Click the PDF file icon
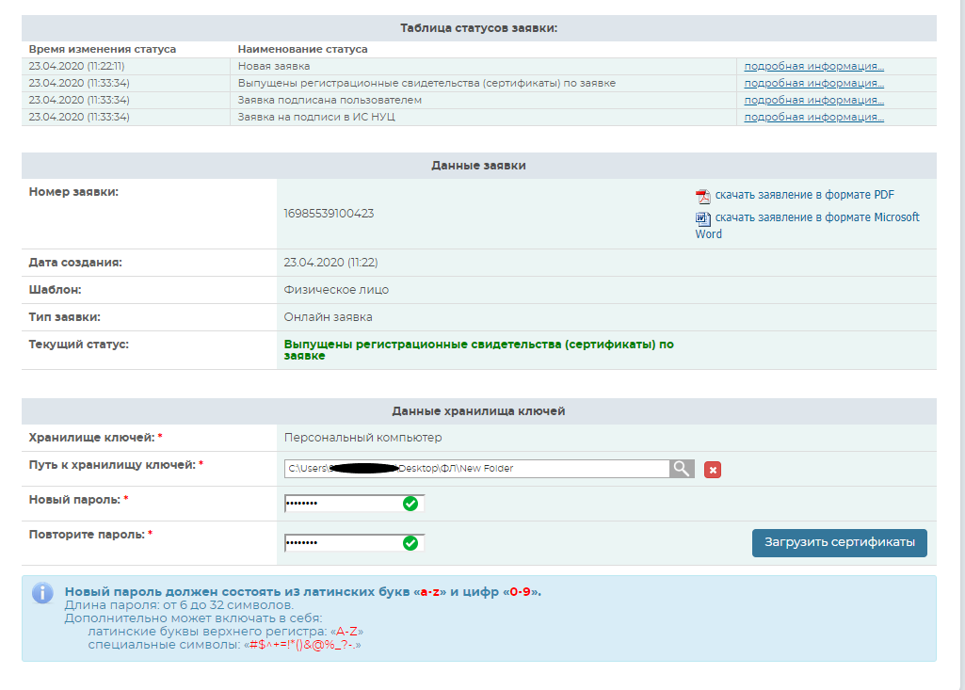This screenshot has height=690, width=965. (702, 196)
